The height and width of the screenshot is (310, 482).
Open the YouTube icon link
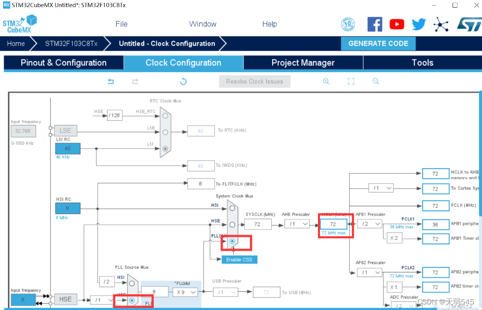click(397, 24)
